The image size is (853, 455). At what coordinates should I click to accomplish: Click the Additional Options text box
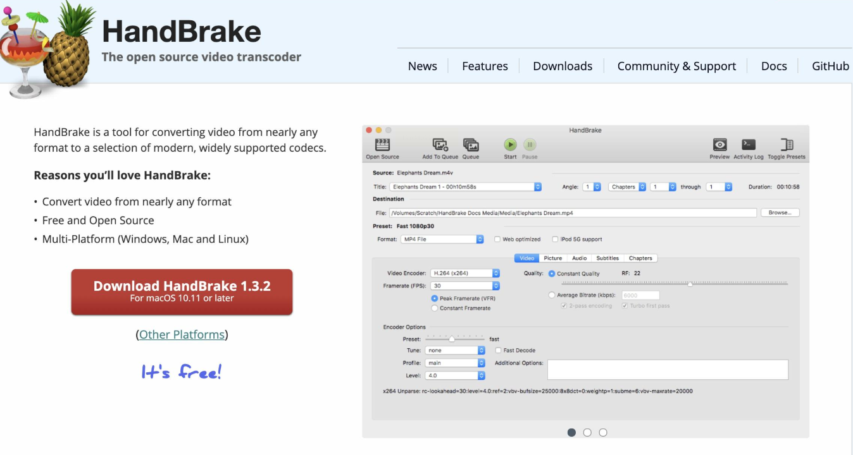[668, 370]
